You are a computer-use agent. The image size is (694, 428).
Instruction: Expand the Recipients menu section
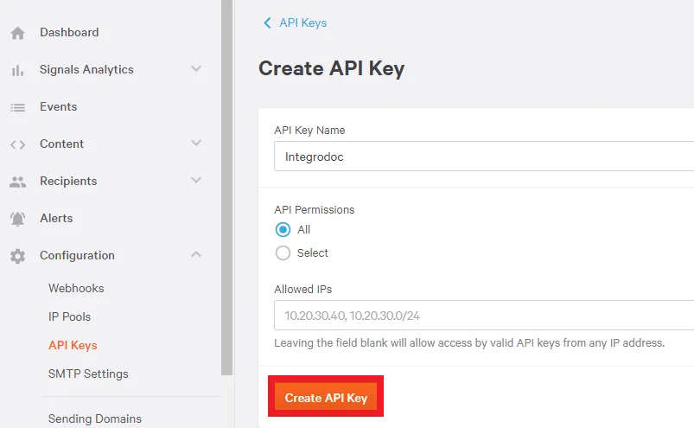tap(196, 180)
